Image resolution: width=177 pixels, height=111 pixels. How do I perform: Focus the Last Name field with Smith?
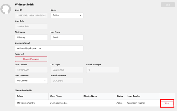tap(67, 37)
